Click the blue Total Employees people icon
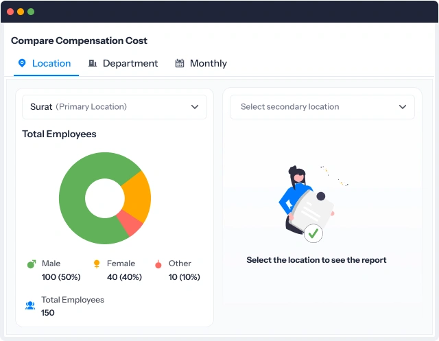 pos(30,305)
